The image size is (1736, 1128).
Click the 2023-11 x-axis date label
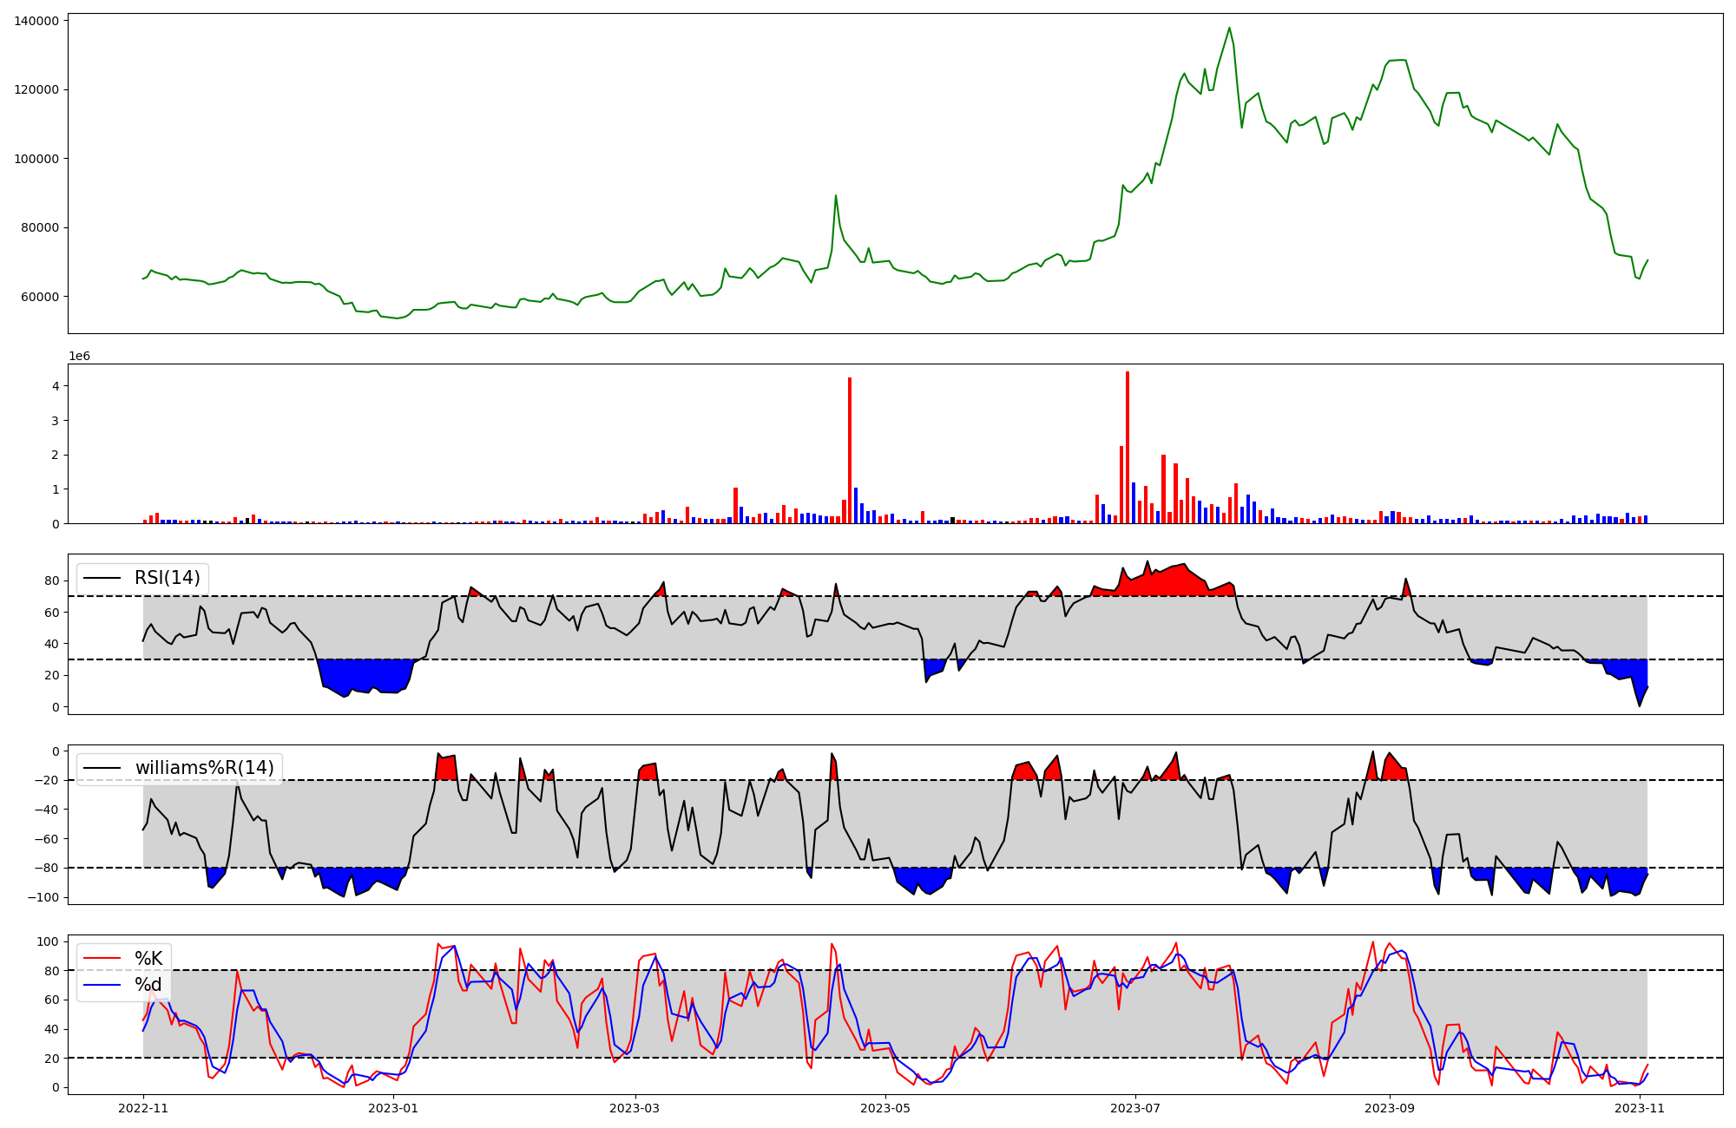click(1640, 1108)
